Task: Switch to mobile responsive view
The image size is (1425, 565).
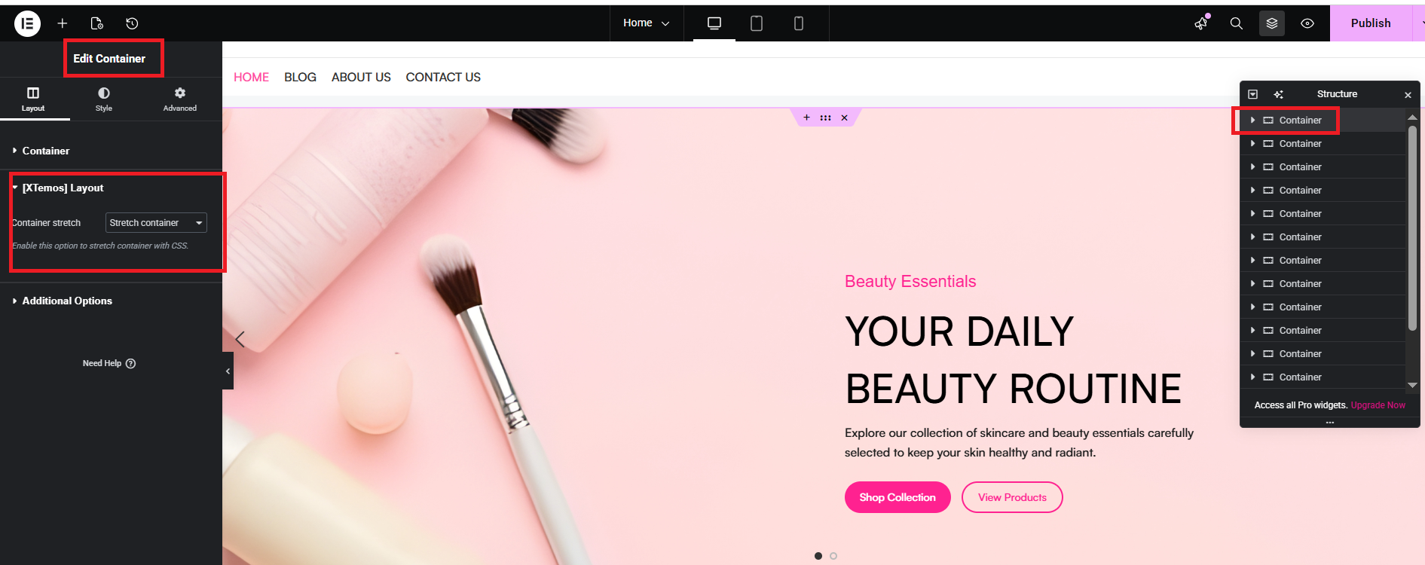Action: [x=799, y=23]
